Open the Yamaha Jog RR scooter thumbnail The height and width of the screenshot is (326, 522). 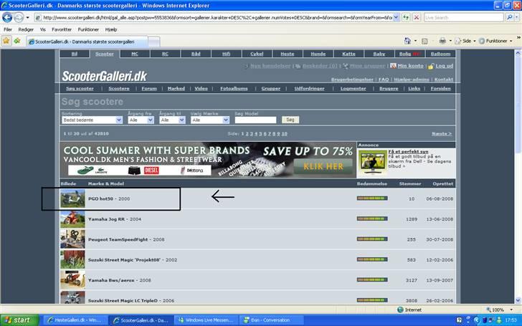point(70,219)
